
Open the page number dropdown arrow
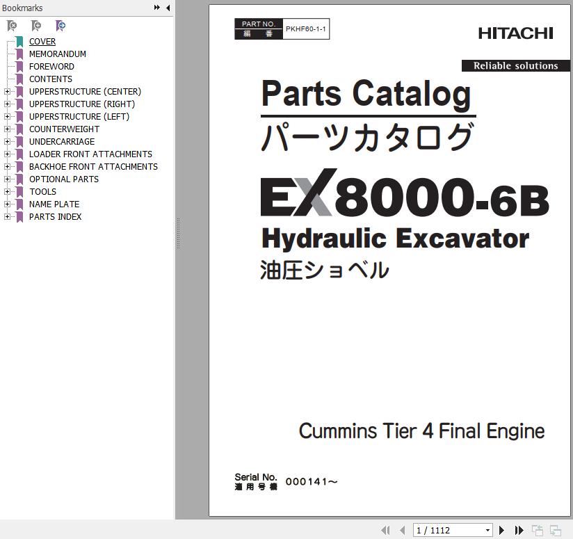pos(487,530)
